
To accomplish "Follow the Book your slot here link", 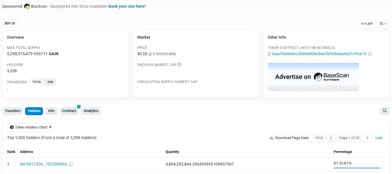I will pos(127,6).
